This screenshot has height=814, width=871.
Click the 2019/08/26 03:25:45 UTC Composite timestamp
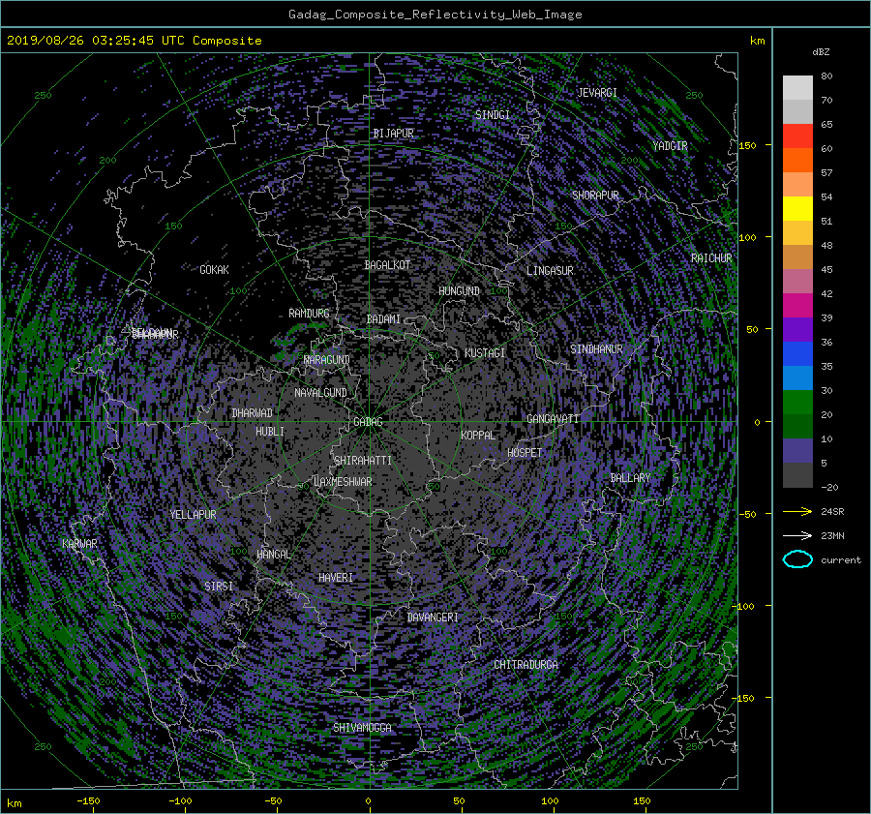pos(134,41)
